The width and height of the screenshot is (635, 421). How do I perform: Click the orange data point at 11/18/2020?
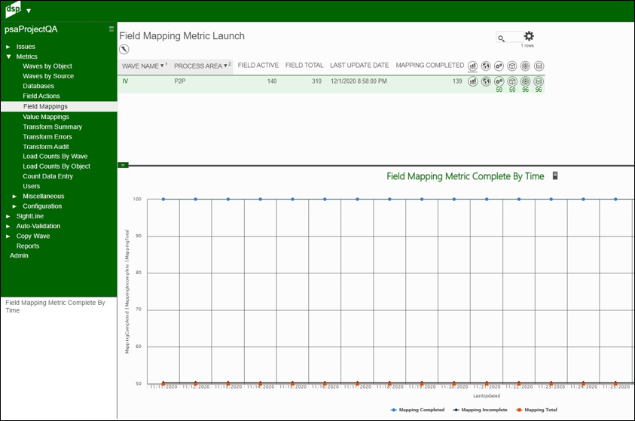389,383
